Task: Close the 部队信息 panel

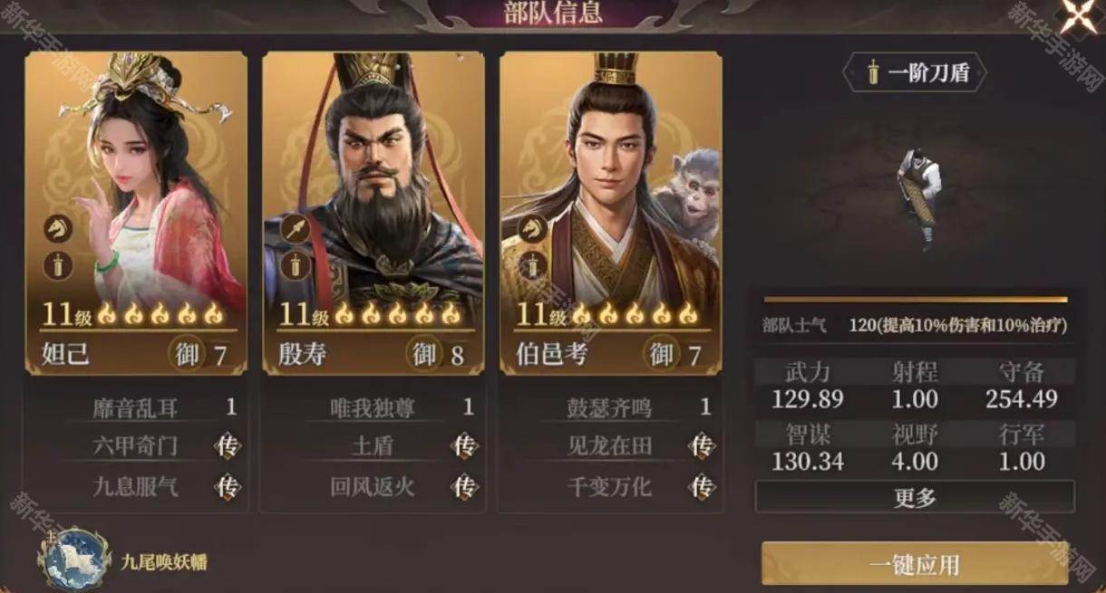Action: point(1078,16)
